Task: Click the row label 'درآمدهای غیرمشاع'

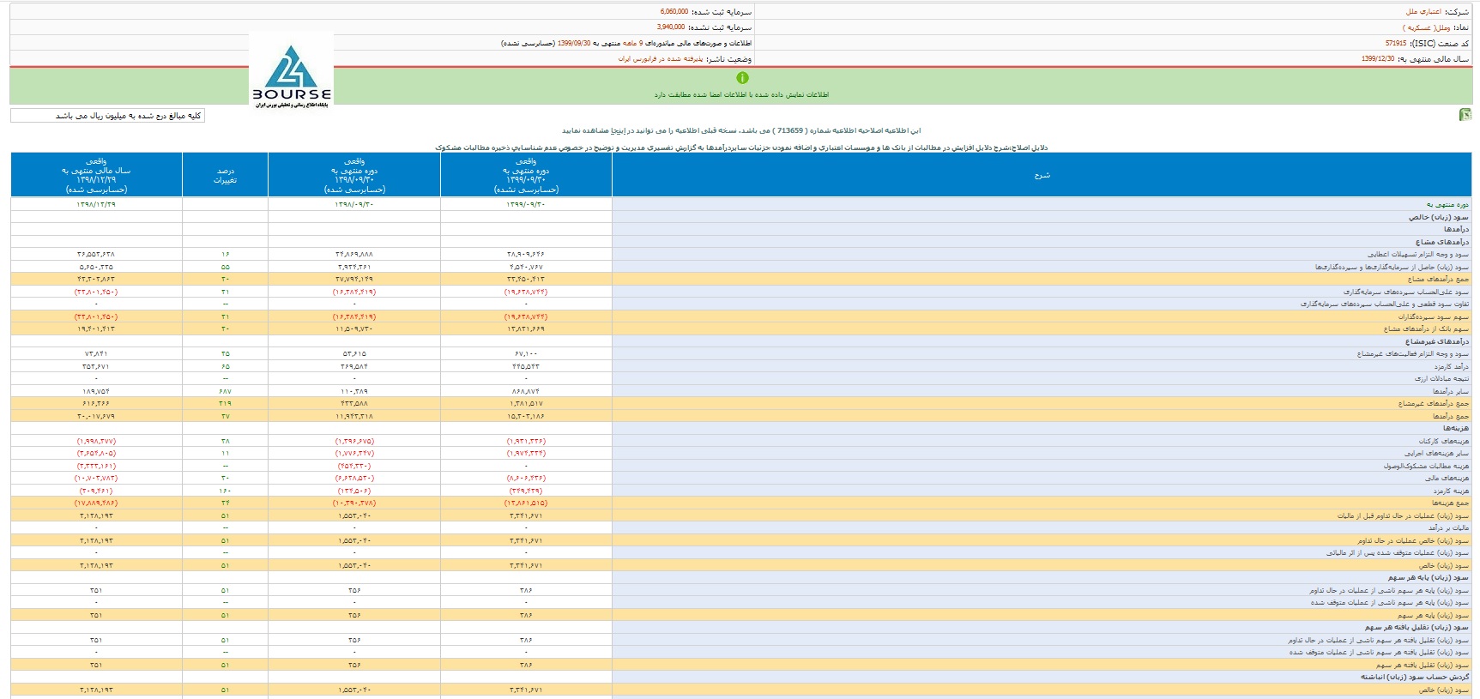Action: pyautogui.click(x=1436, y=341)
